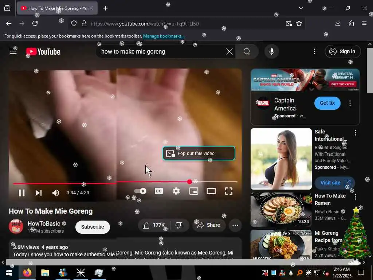Open How To Make Ramen options menu
This screenshot has height=280, width=373.
pos(355,197)
